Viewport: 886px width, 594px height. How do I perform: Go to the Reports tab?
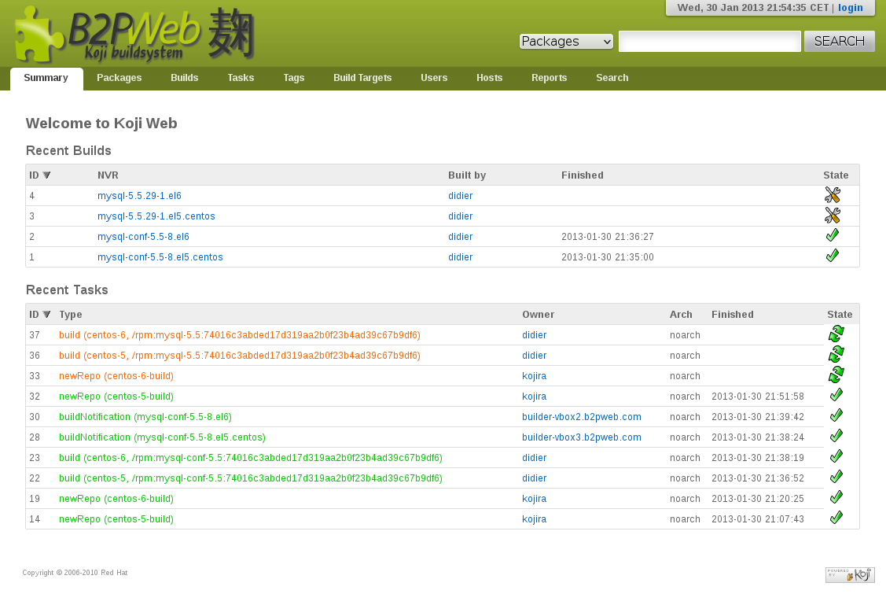(x=549, y=78)
